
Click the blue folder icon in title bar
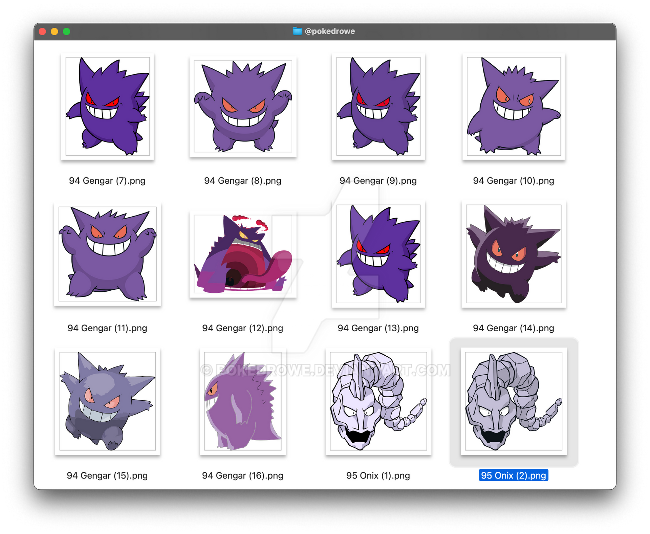click(297, 31)
